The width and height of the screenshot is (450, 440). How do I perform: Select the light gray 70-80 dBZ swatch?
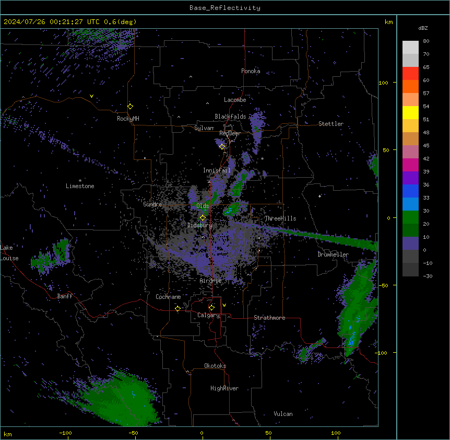[410, 48]
